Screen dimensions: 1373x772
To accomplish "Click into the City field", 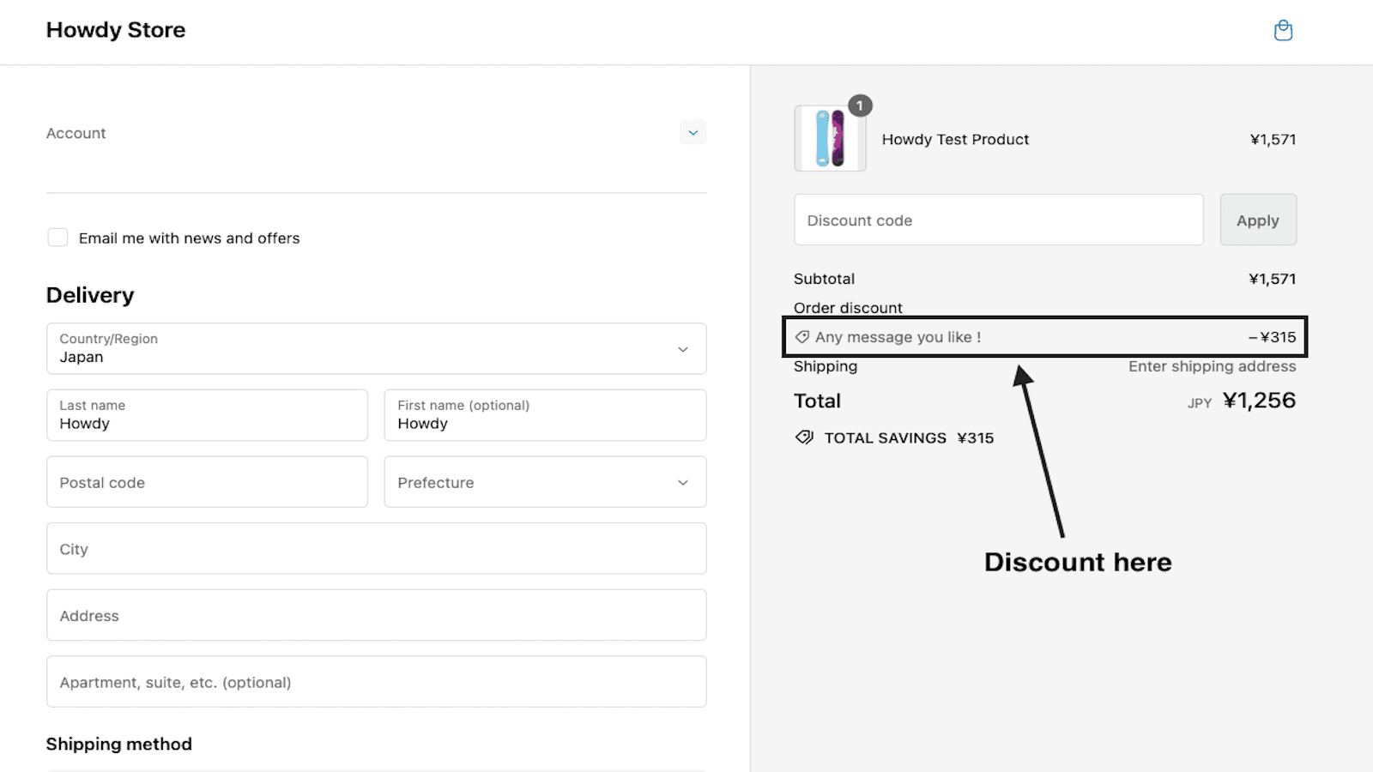I will click(376, 549).
